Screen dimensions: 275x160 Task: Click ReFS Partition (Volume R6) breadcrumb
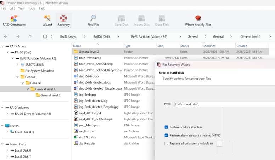click(x=149, y=36)
